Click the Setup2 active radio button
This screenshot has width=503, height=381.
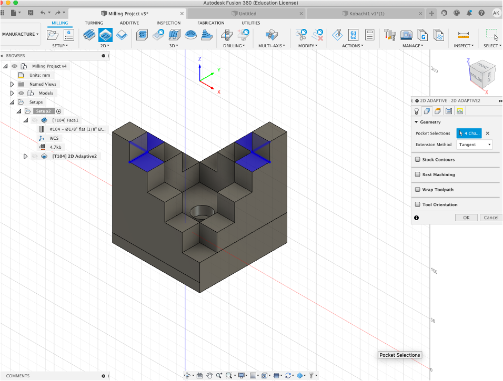point(59,111)
